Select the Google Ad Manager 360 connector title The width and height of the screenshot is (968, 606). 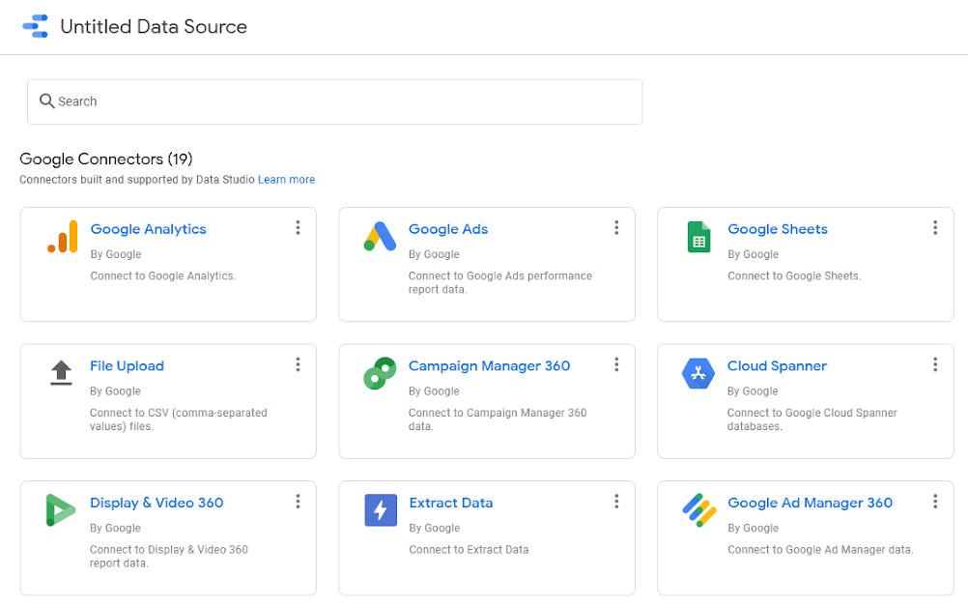coord(810,503)
